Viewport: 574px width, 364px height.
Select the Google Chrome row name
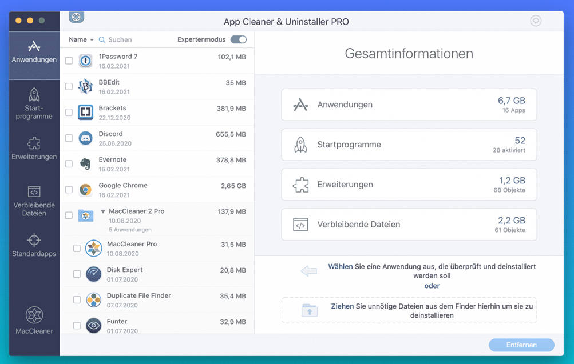pyautogui.click(x=123, y=185)
